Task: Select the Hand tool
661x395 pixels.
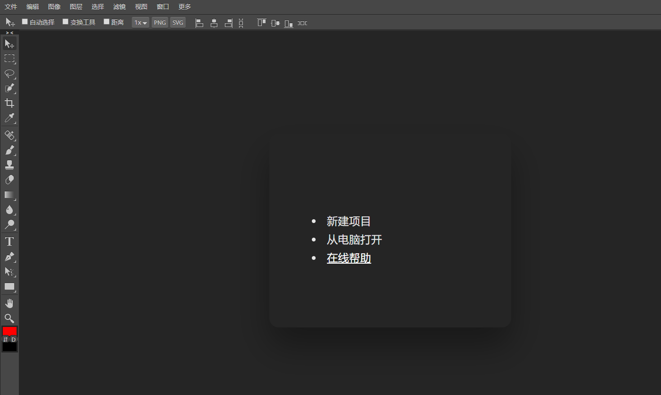Action: pos(9,304)
